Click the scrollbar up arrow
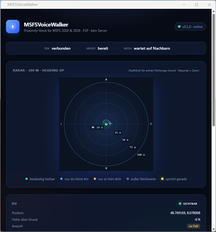The image size is (216, 232). click(214, 11)
